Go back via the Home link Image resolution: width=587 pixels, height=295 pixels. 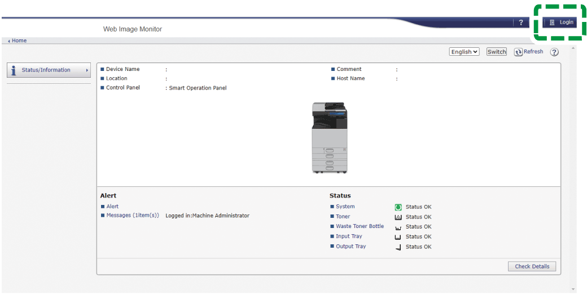[19, 41]
